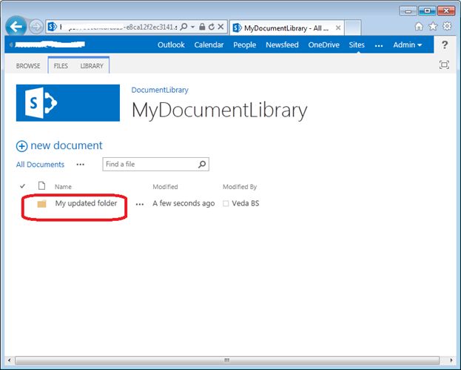Image resolution: width=461 pixels, height=370 pixels.
Task: Click the new document plus icon
Action: click(x=21, y=146)
